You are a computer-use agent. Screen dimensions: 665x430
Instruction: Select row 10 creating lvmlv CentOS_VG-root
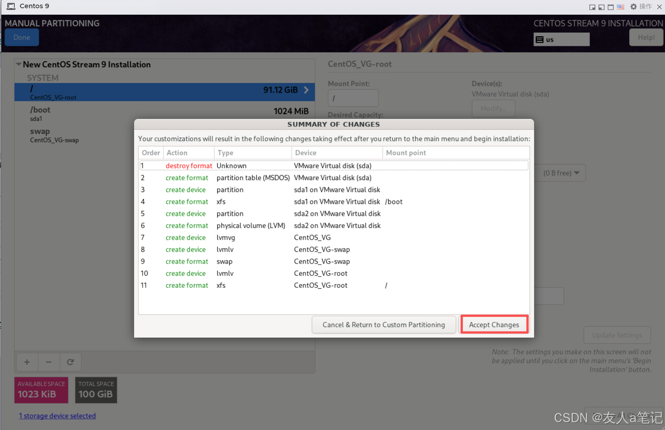pos(334,273)
